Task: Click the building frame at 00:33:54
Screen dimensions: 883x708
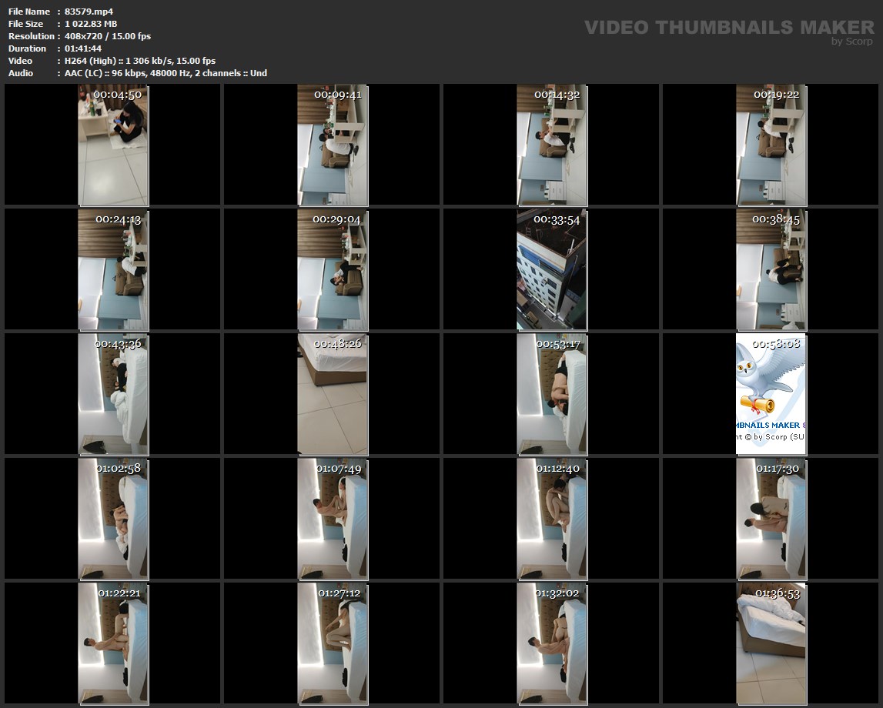Action: coord(552,269)
